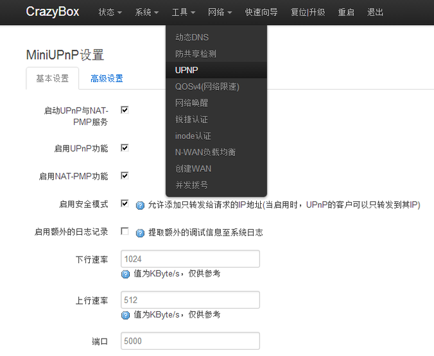Uncheck the 启用UPnP功能 checkbox

[x=125, y=148]
